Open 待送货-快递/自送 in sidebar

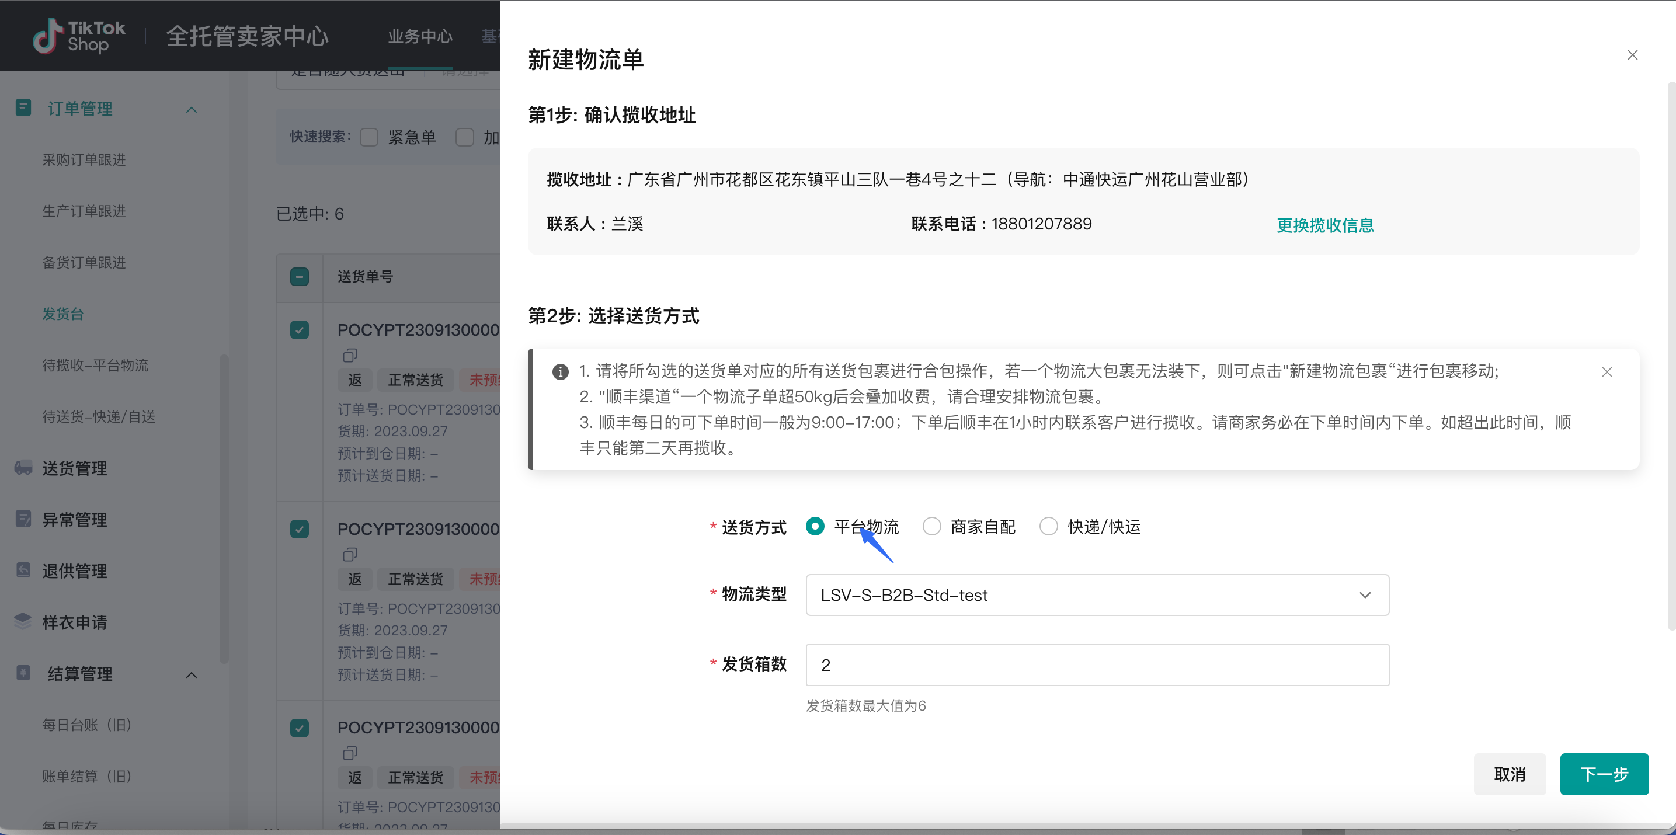[x=99, y=416]
